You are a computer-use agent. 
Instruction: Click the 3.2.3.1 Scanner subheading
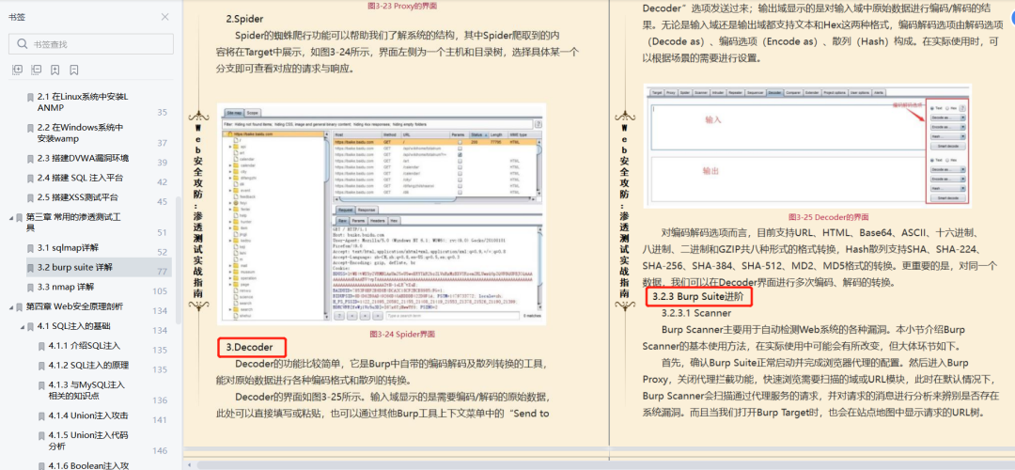pos(695,313)
